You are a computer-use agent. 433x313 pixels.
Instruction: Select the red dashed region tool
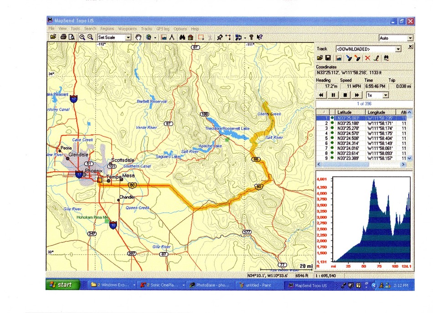pos(201,37)
